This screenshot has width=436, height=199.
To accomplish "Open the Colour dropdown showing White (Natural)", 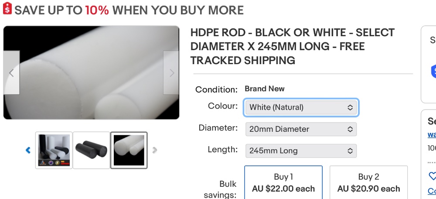I will (301, 107).
